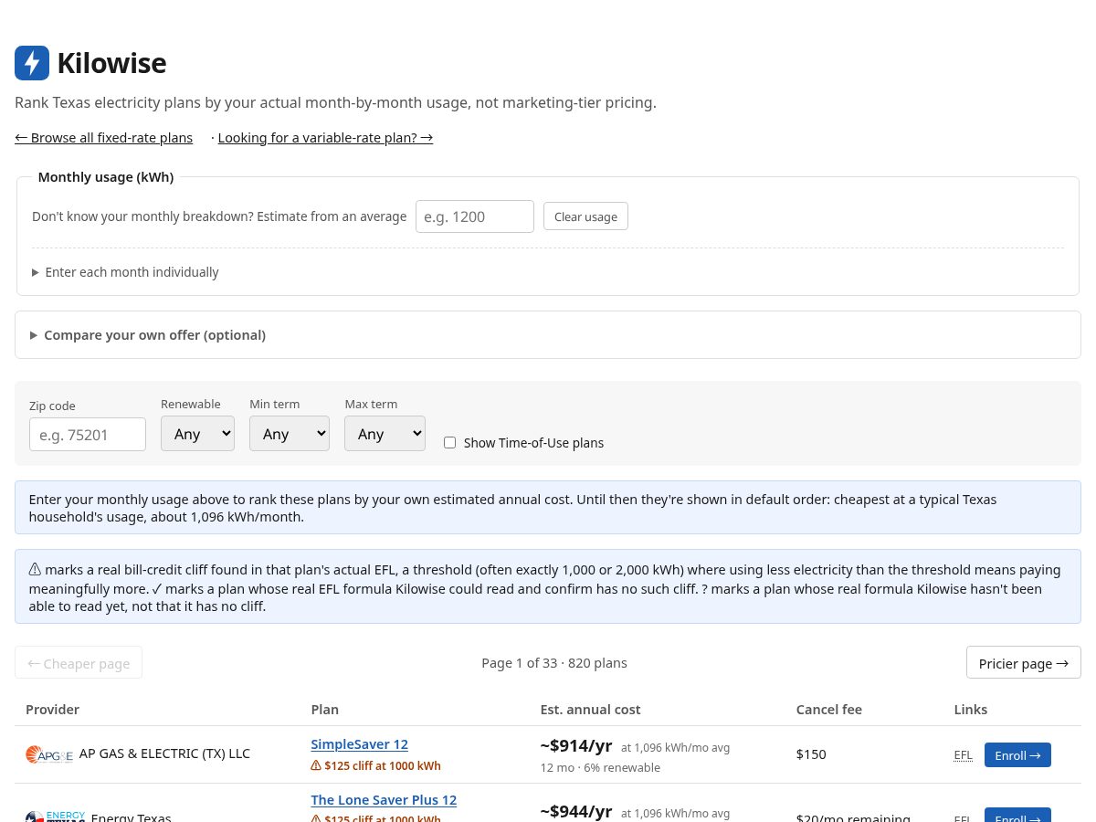Click the Kilowise title text

pyautogui.click(x=111, y=63)
